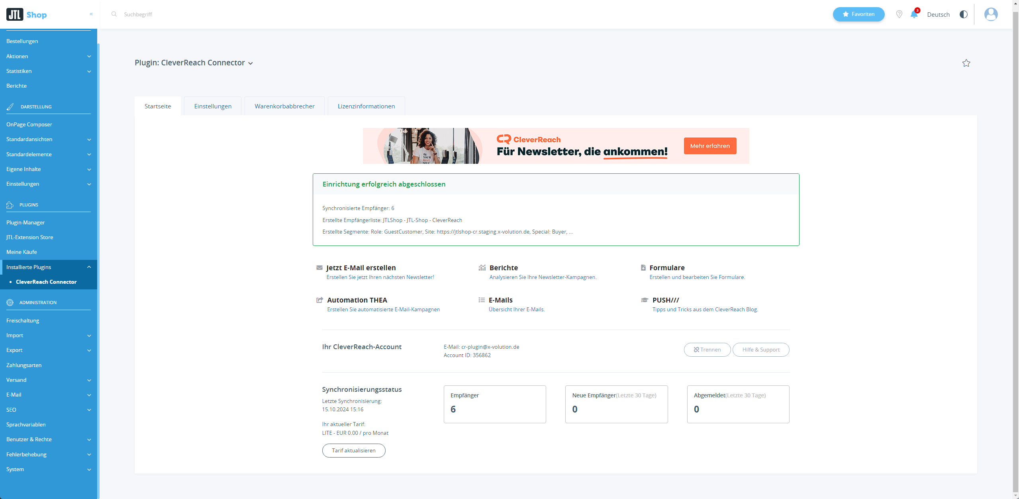Expand Einstellungen under Darstellung in sidebar
The width and height of the screenshot is (1019, 499).
tap(49, 184)
